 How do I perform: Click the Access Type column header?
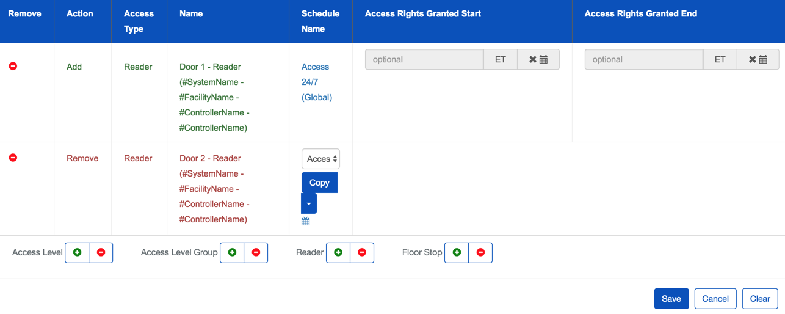click(x=139, y=21)
